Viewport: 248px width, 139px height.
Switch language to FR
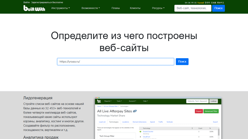tap(192, 3)
